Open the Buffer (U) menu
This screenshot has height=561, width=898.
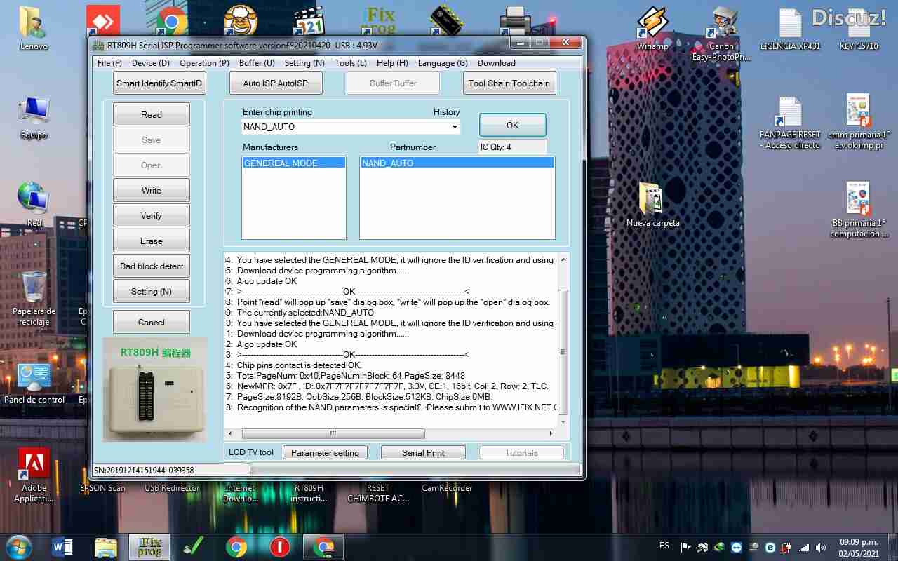[x=256, y=63]
